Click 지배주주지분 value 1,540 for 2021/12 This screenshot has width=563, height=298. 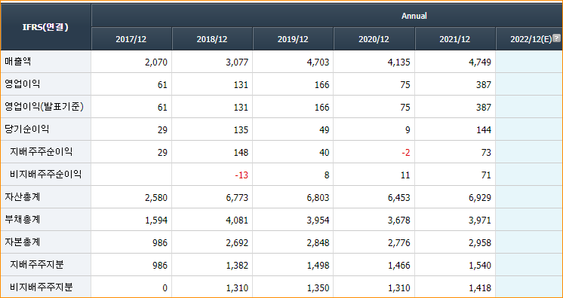[480, 266]
